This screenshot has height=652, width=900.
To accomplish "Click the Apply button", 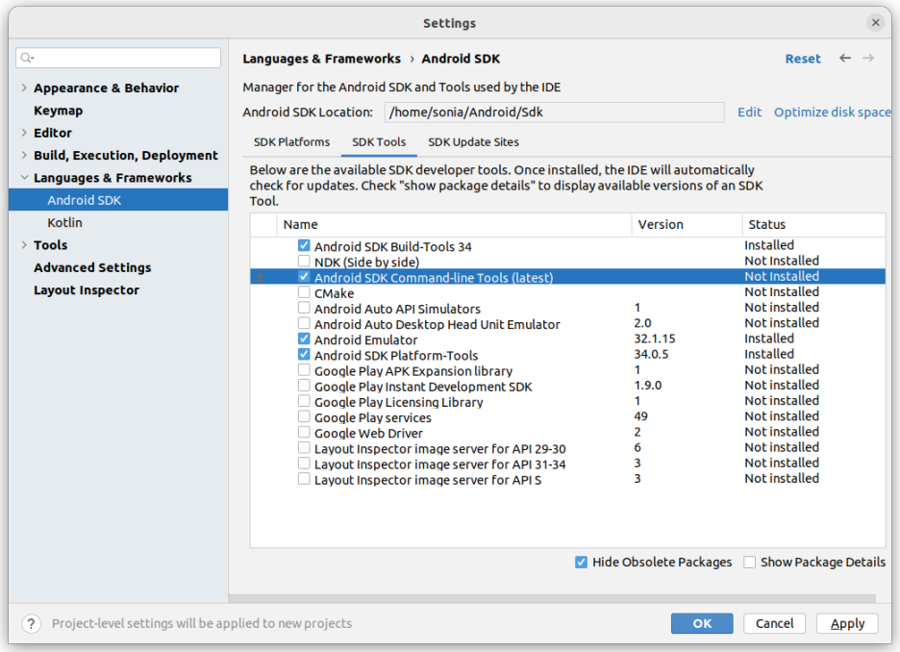I will tap(847, 623).
